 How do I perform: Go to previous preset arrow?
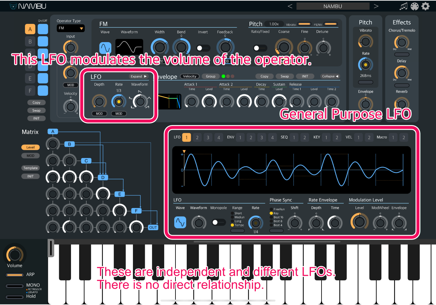click(290, 6)
